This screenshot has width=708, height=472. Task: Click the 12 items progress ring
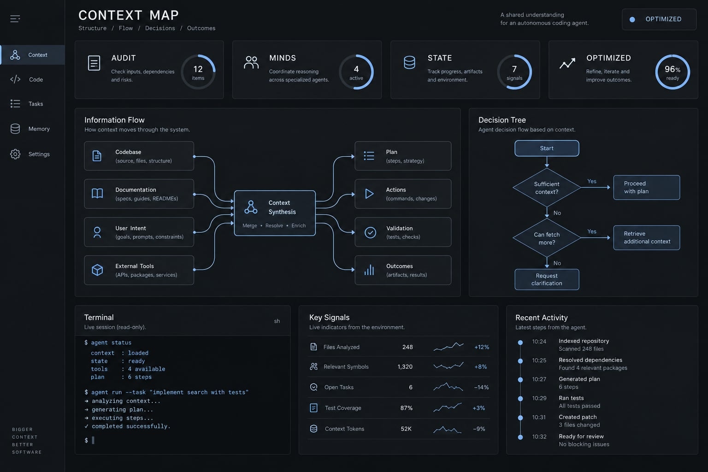coord(198,72)
